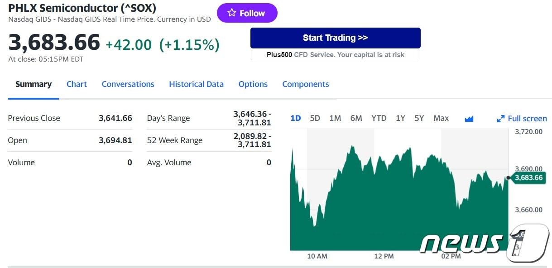Image resolution: width=552 pixels, height=268 pixels.
Task: View the Historical Data tab
Action: (x=196, y=84)
